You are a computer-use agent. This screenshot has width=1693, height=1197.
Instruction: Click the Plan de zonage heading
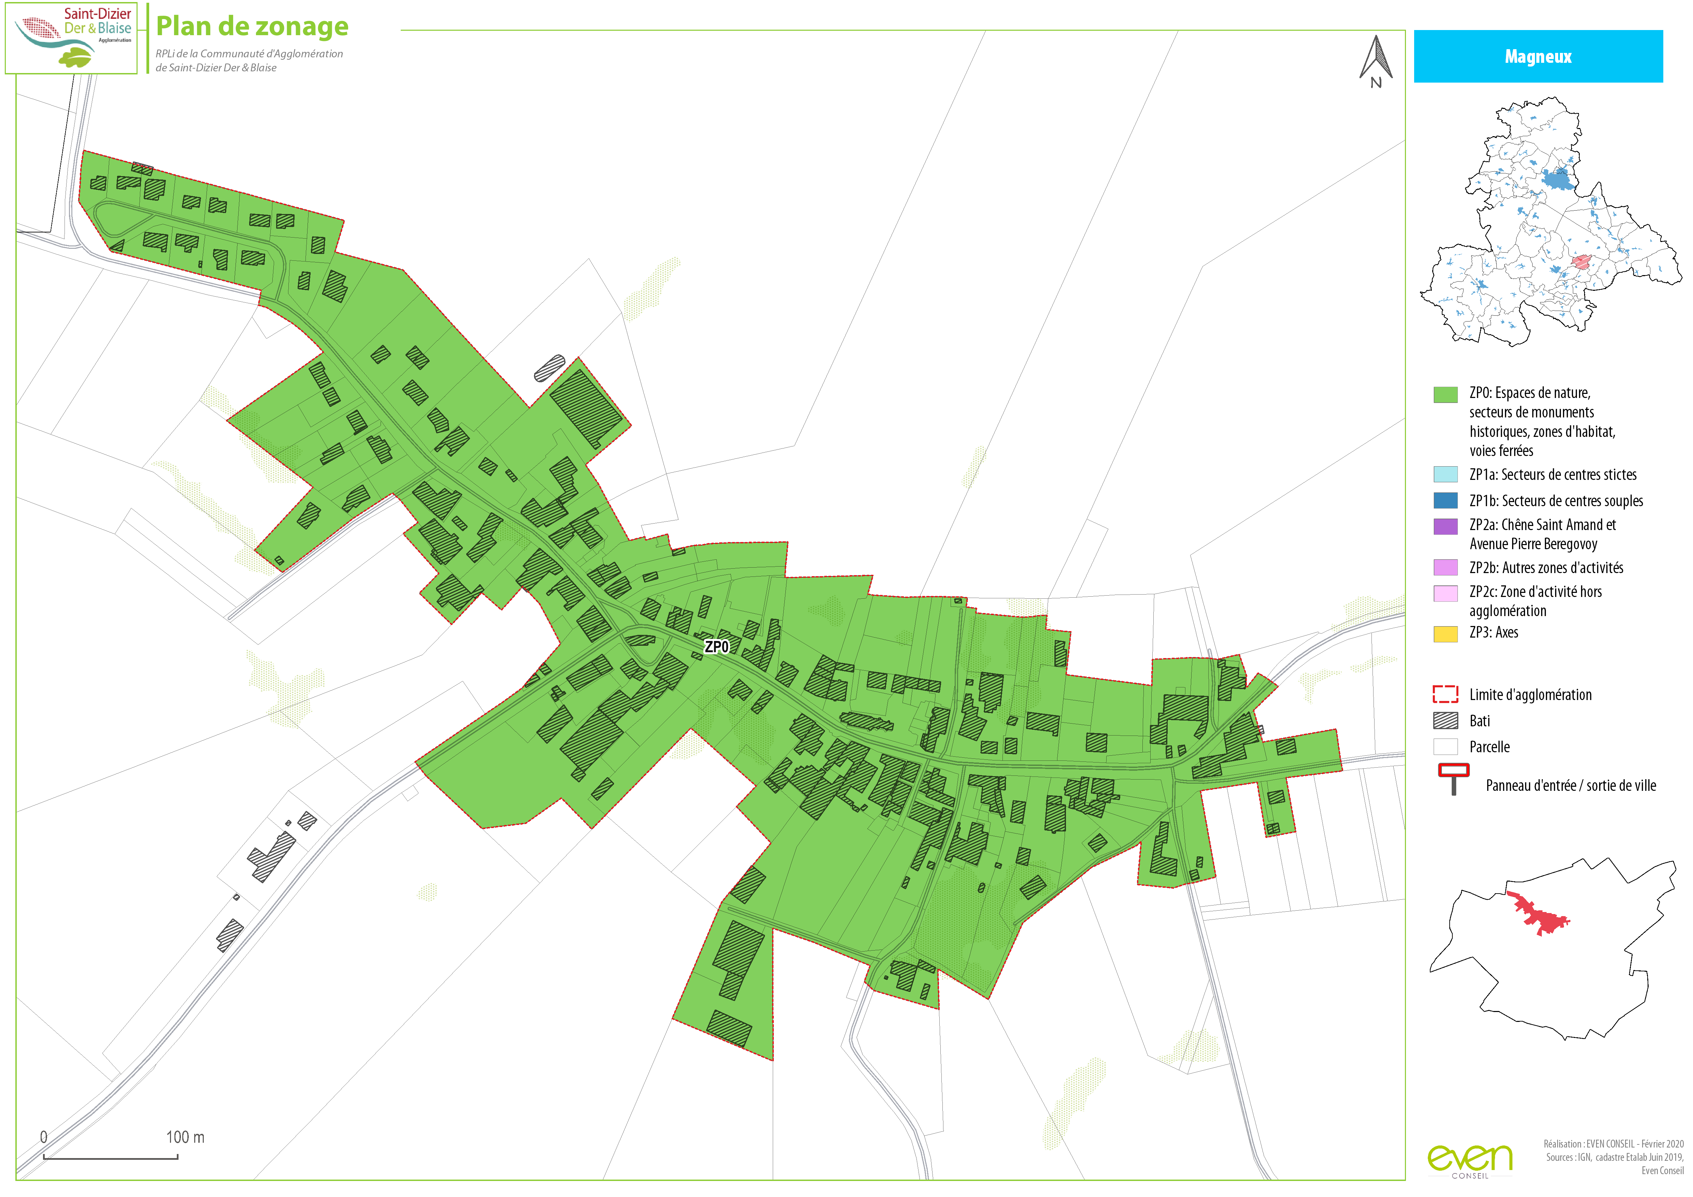coord(252,26)
